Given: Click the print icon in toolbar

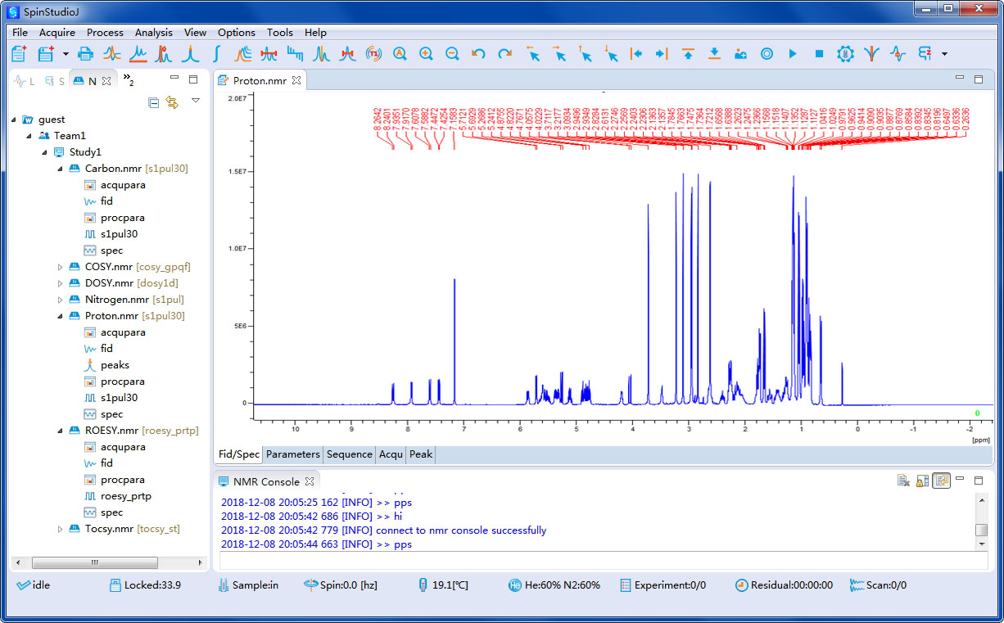Looking at the screenshot, I should (x=85, y=54).
